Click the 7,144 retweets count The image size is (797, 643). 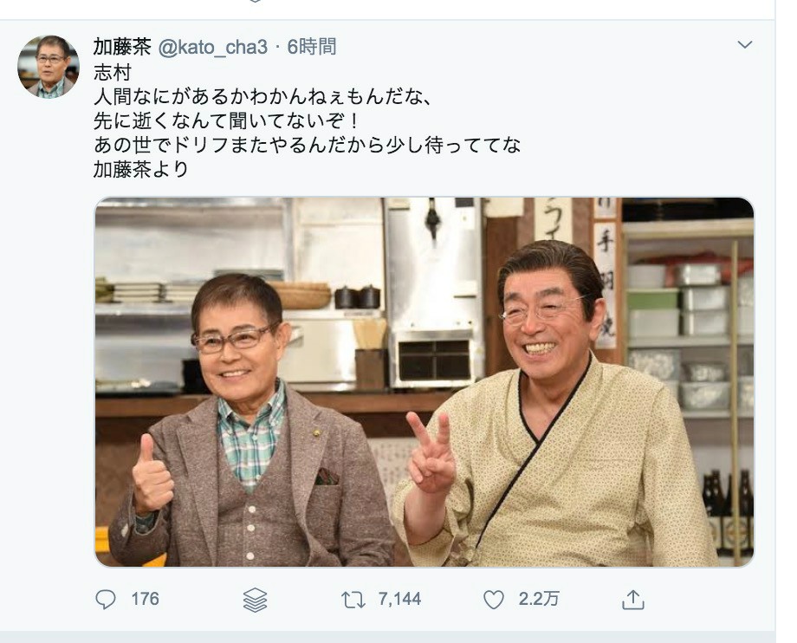click(x=399, y=599)
